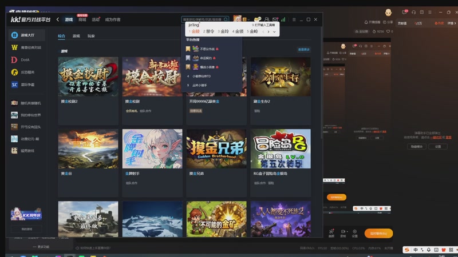This screenshot has height=257, width=458.
Task: Open the gold coins icon in KK header
Action: tap(257, 19)
